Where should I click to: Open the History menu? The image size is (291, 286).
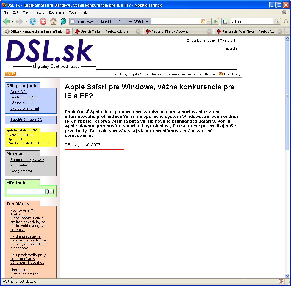pyautogui.click(x=39, y=12)
